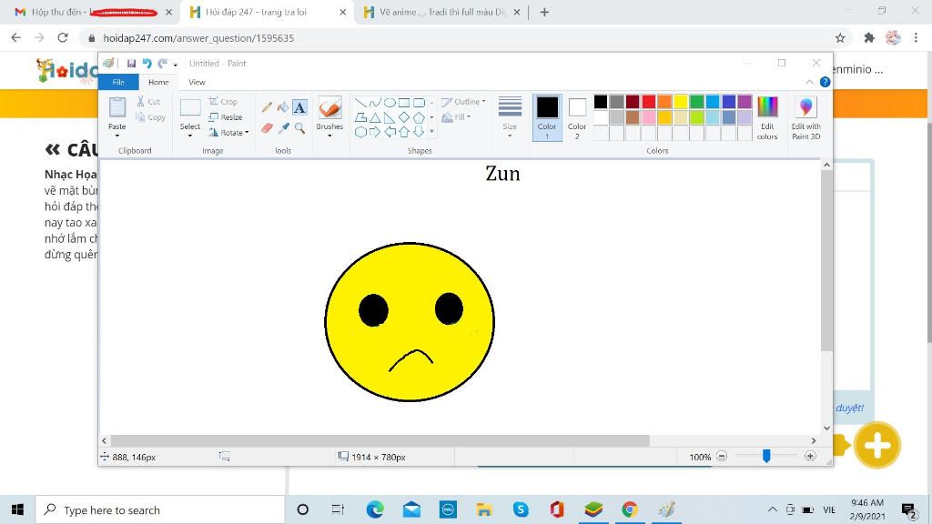Open the Edit colors dialog
932x524 pixels.
coord(767,117)
